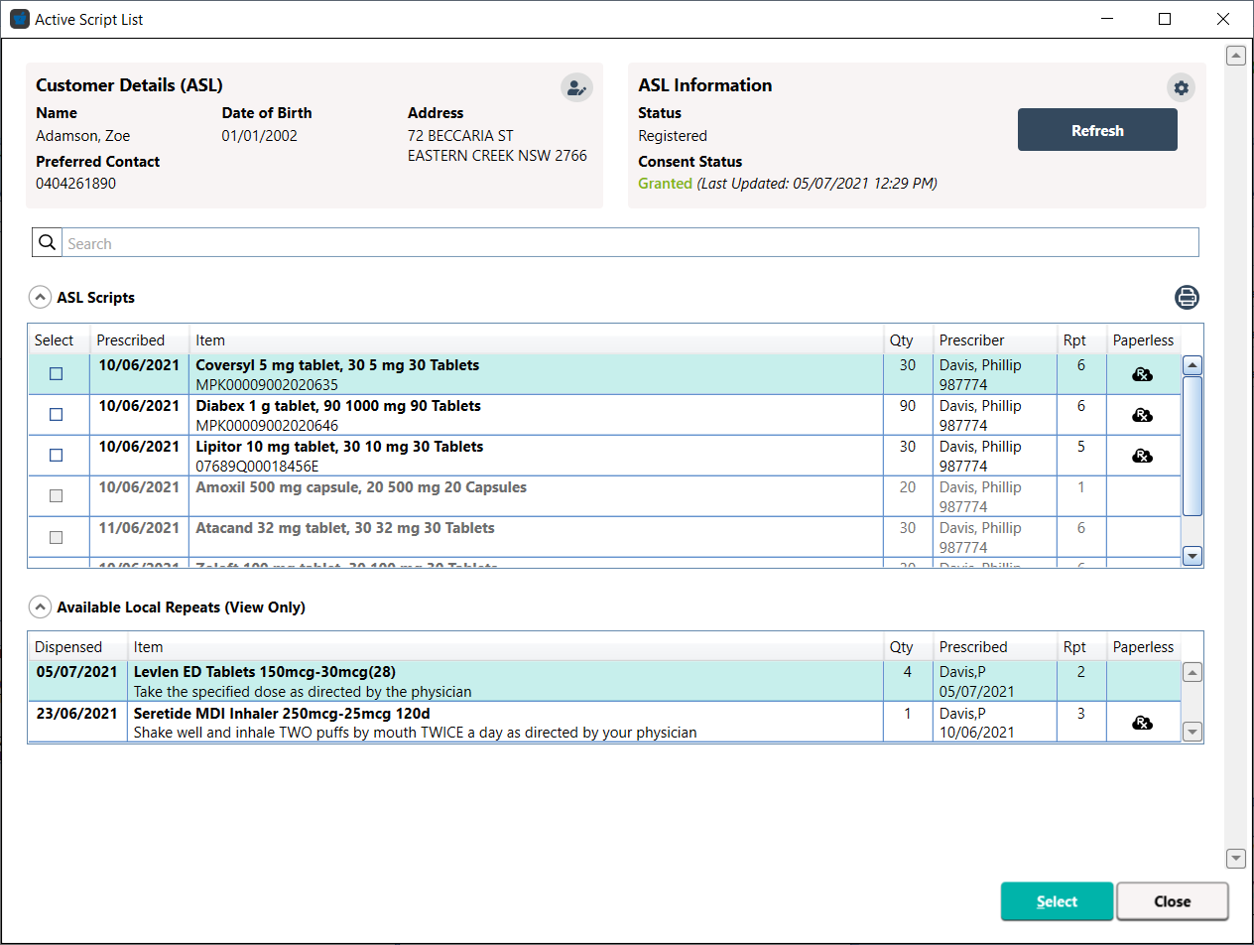Click Atacand 32 mg tablet row
This screenshot has width=1254, height=945.
pos(604,537)
